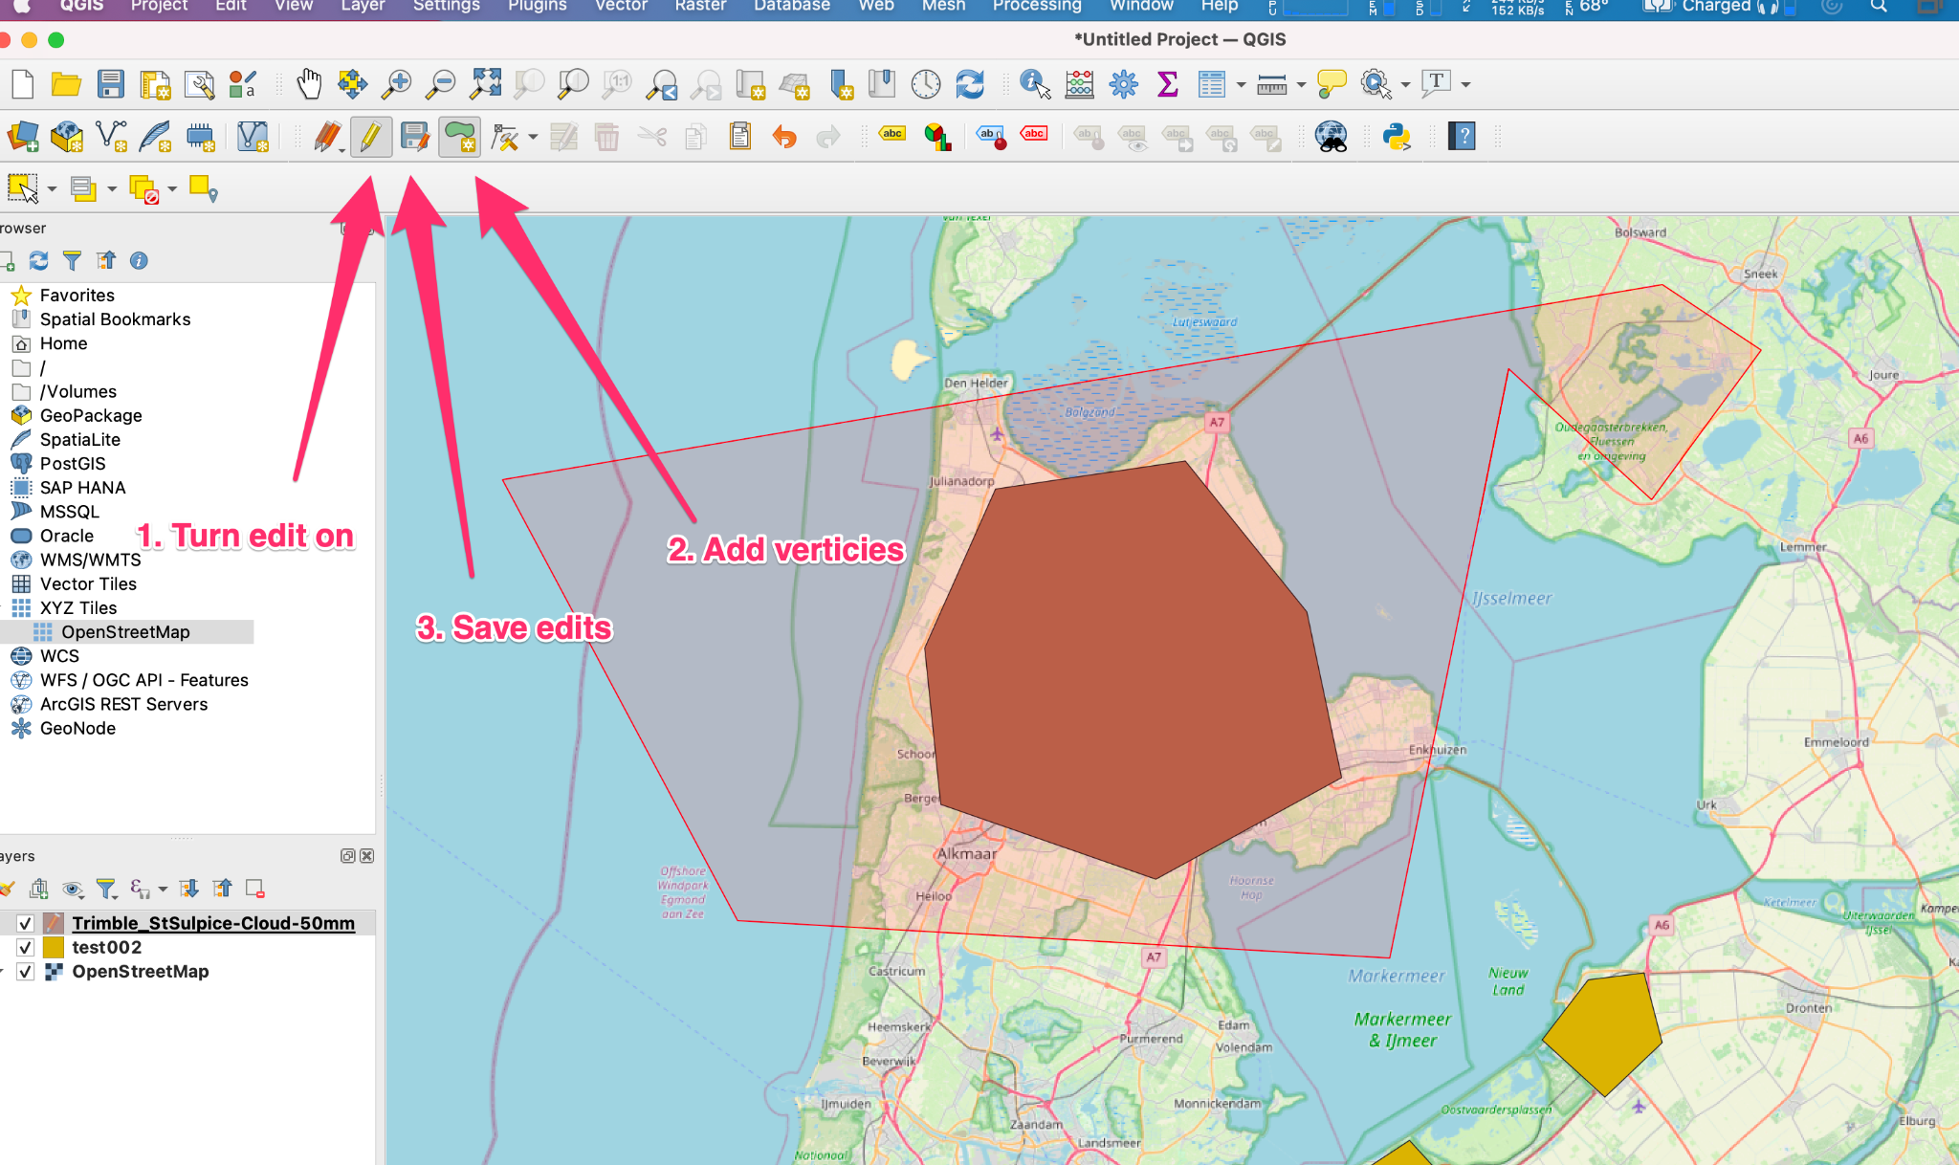The image size is (1959, 1165).
Task: Expand the vertex tool dropdown arrow
Action: (533, 137)
